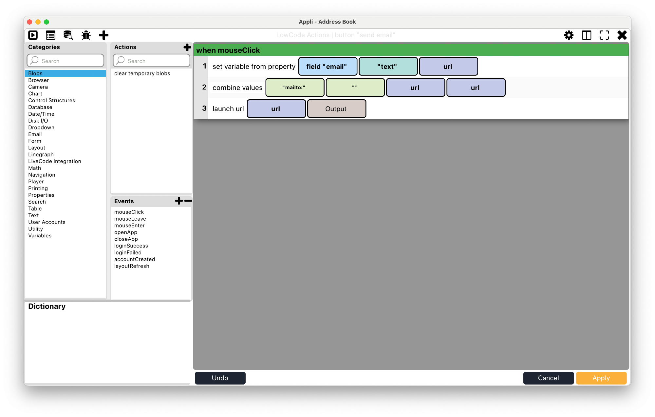Select the loginSuccess event
The height and width of the screenshot is (417, 655).
tap(131, 246)
